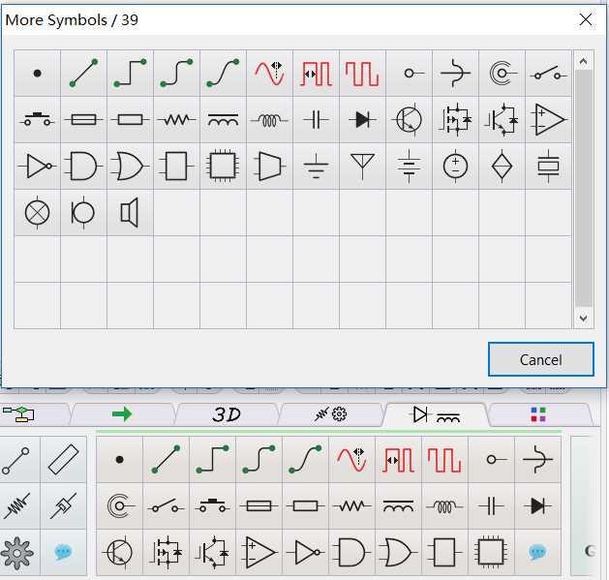
Task: Select the line with circle endpoints tool
Action: click(x=17, y=460)
